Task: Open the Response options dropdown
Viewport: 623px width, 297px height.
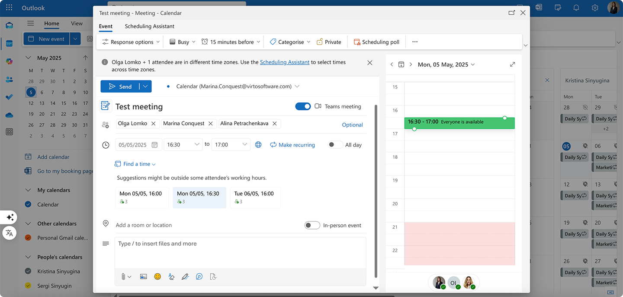Action: pos(131,42)
